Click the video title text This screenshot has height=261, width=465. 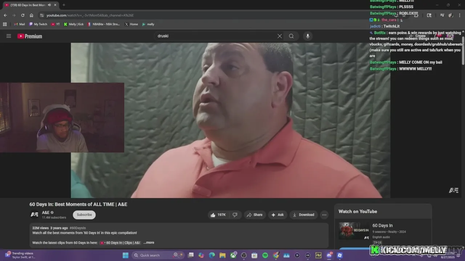[78, 204]
